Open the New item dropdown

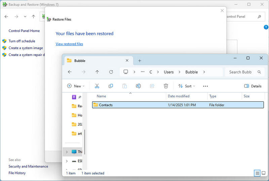click(76, 86)
